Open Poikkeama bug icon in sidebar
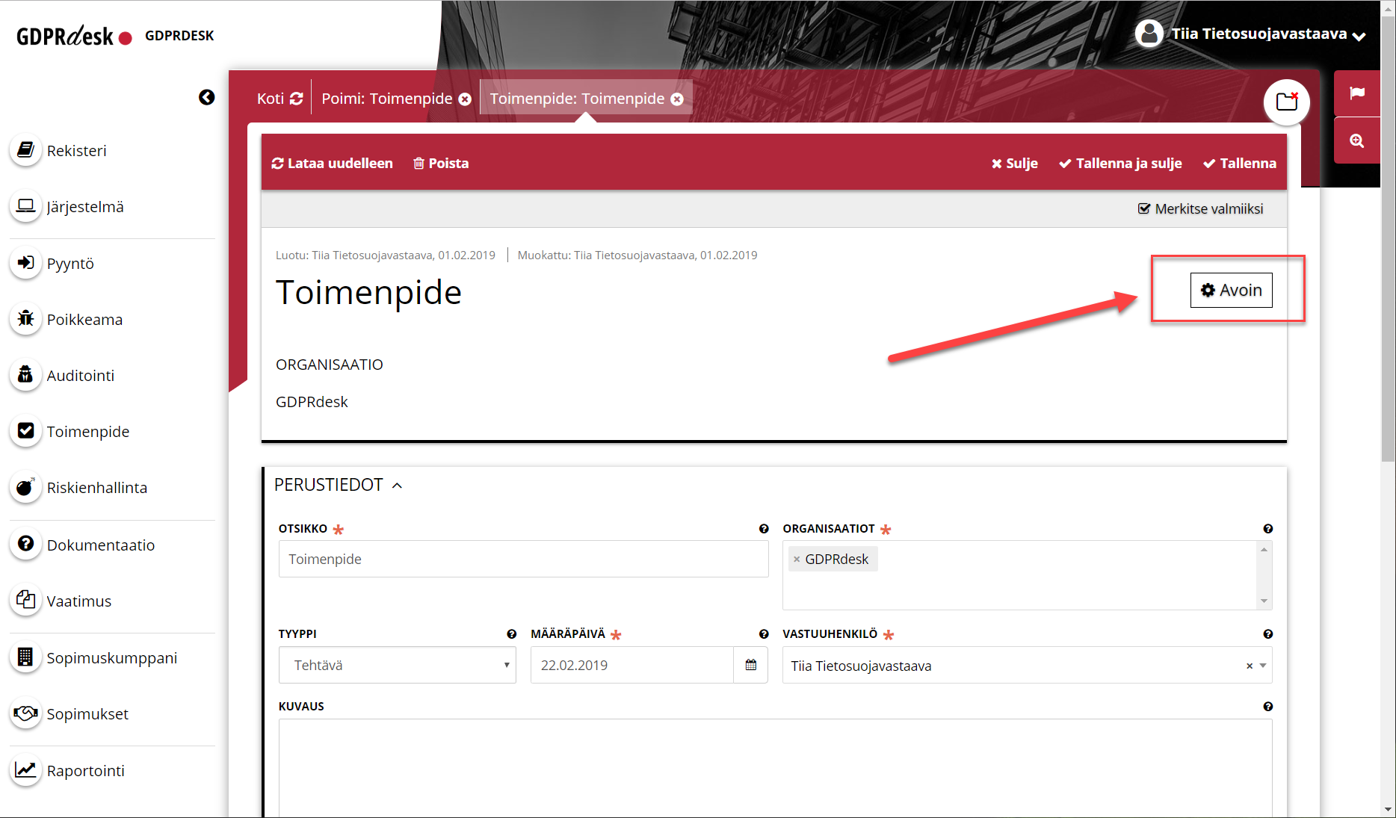 (25, 319)
